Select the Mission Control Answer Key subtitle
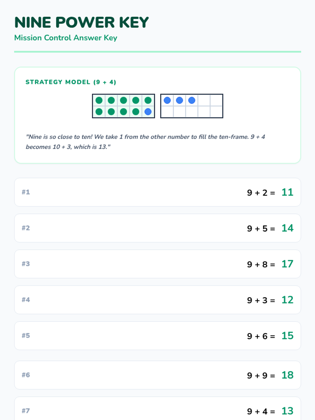The image size is (315, 420). click(66, 38)
